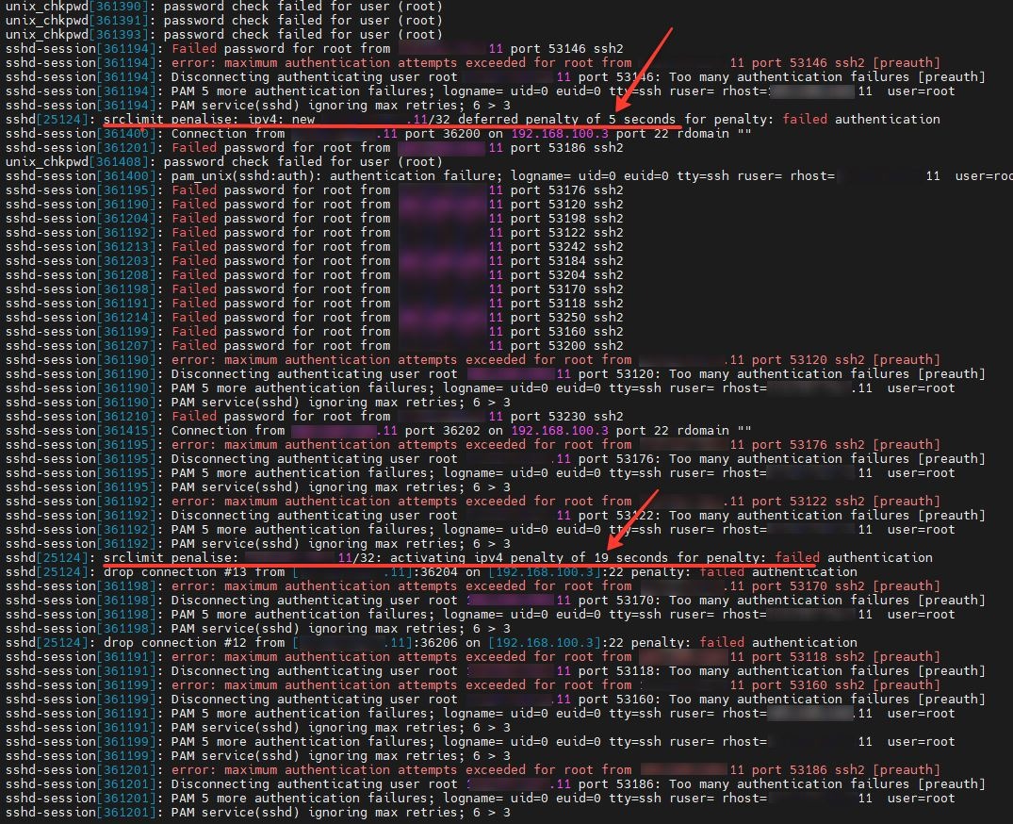Click port 36202 in the Connection from line
This screenshot has height=824, width=1013.
pyautogui.click(x=443, y=431)
